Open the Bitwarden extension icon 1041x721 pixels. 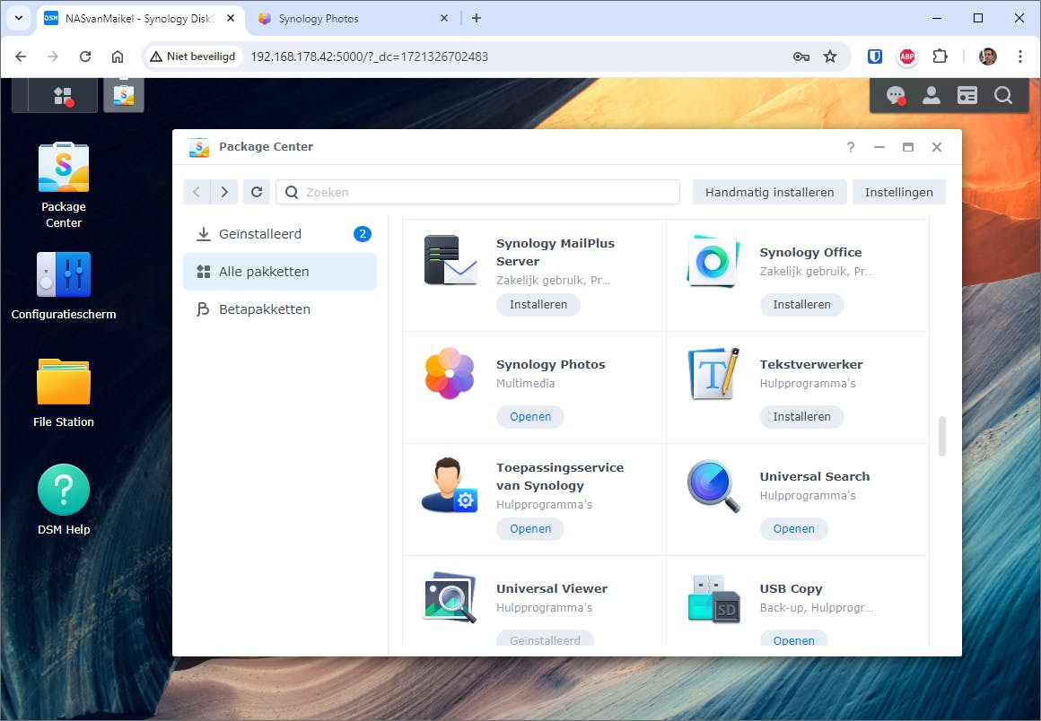(x=875, y=56)
